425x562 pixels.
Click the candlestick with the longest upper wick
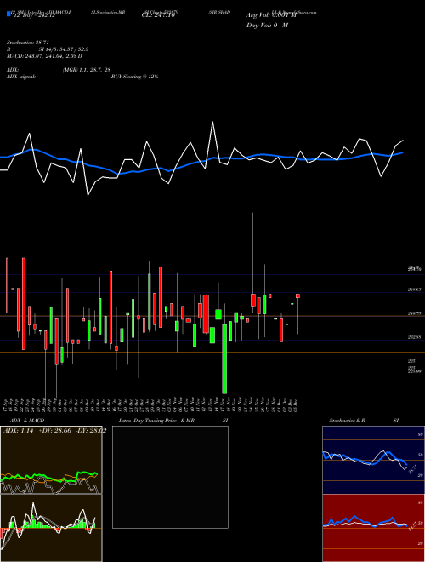(x=253, y=300)
